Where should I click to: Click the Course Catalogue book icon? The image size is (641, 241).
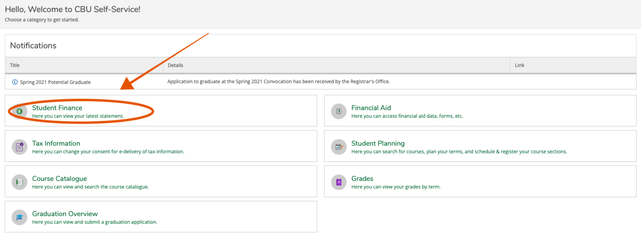20,182
